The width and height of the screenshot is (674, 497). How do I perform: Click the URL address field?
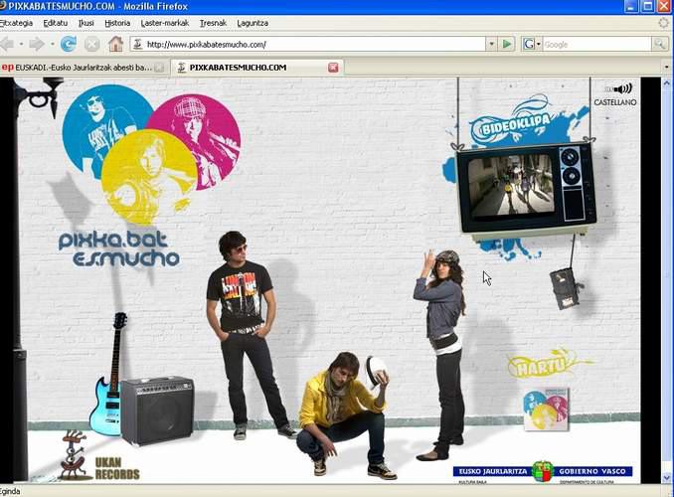coord(315,45)
